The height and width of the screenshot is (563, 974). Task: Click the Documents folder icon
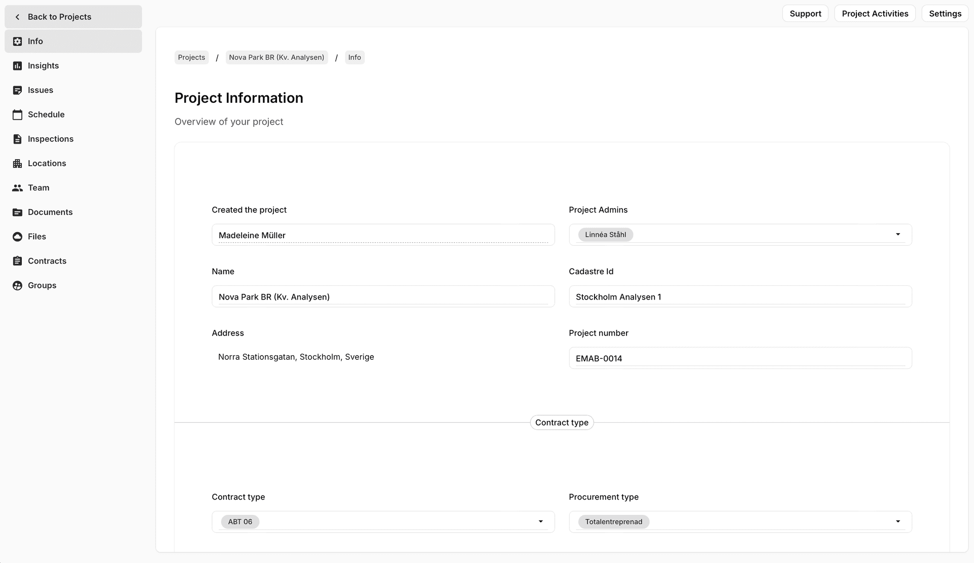[17, 212]
